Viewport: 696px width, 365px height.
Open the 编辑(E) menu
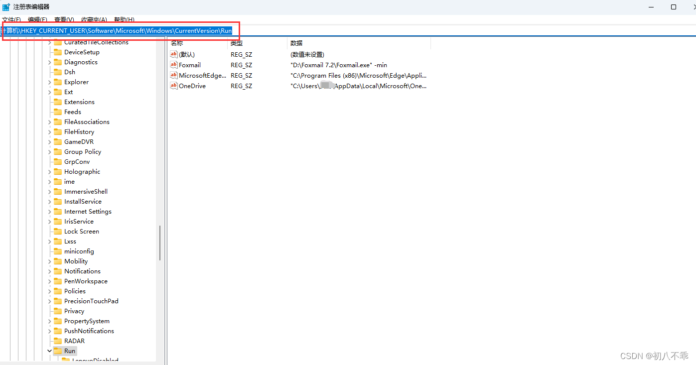37,19
